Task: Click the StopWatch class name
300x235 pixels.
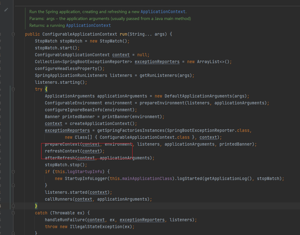Action: pos(46,41)
